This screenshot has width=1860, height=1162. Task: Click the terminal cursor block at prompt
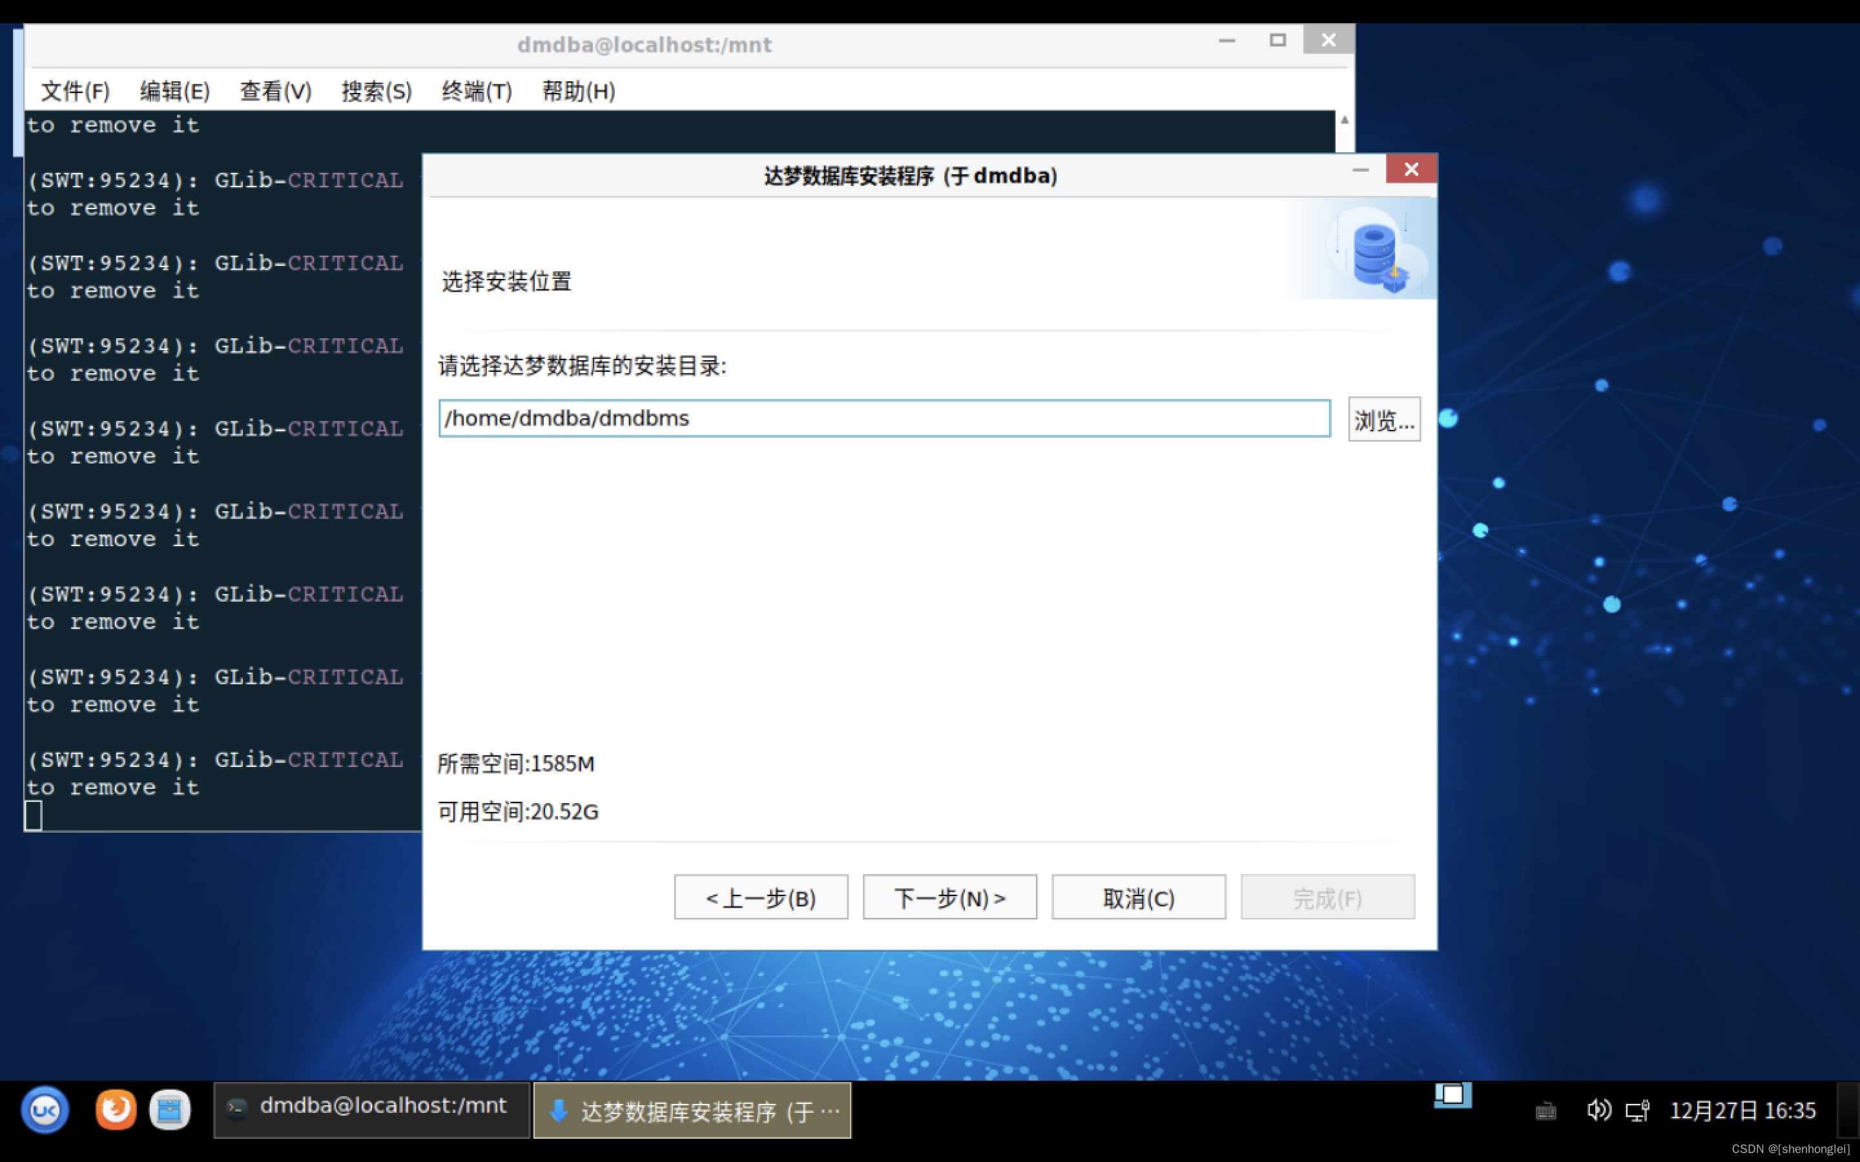[34, 815]
